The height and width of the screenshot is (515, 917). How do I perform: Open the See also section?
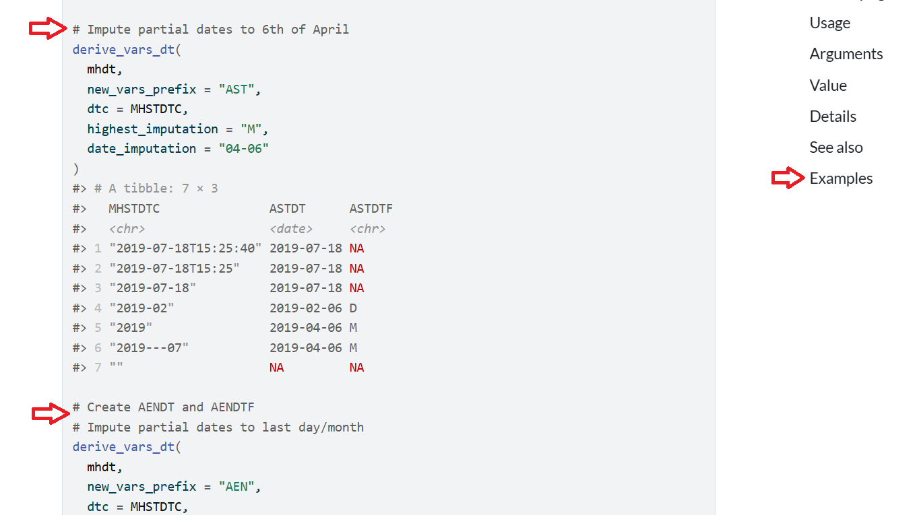coord(835,147)
